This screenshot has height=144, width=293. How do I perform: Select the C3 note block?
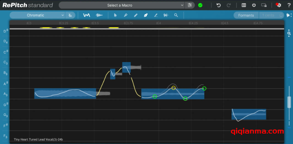point(127,67)
